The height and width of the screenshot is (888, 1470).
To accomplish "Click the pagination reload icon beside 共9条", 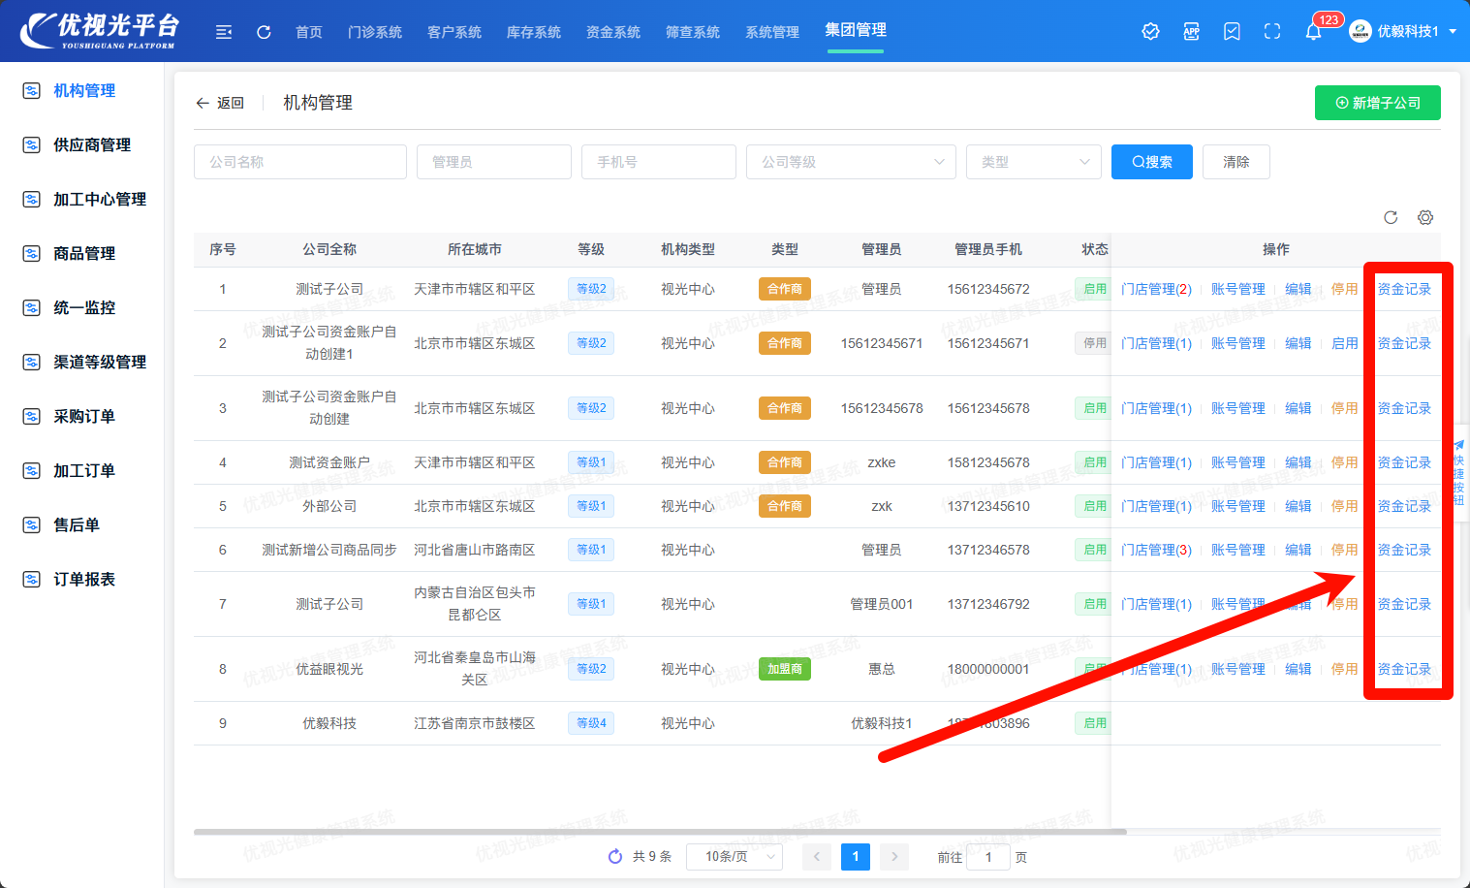I will pyautogui.click(x=614, y=856).
